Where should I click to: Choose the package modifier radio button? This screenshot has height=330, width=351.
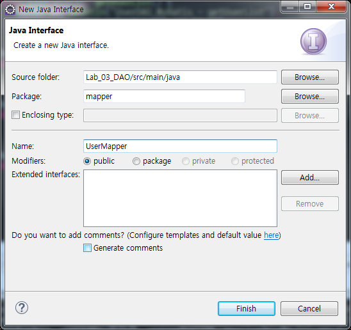[136, 161]
